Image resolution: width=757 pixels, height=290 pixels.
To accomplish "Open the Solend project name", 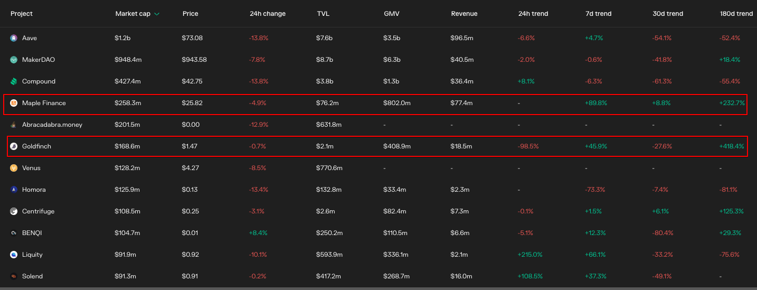I will pos(32,276).
